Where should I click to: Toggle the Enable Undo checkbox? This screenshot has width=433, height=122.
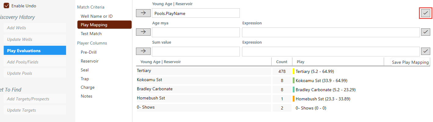click(6, 6)
